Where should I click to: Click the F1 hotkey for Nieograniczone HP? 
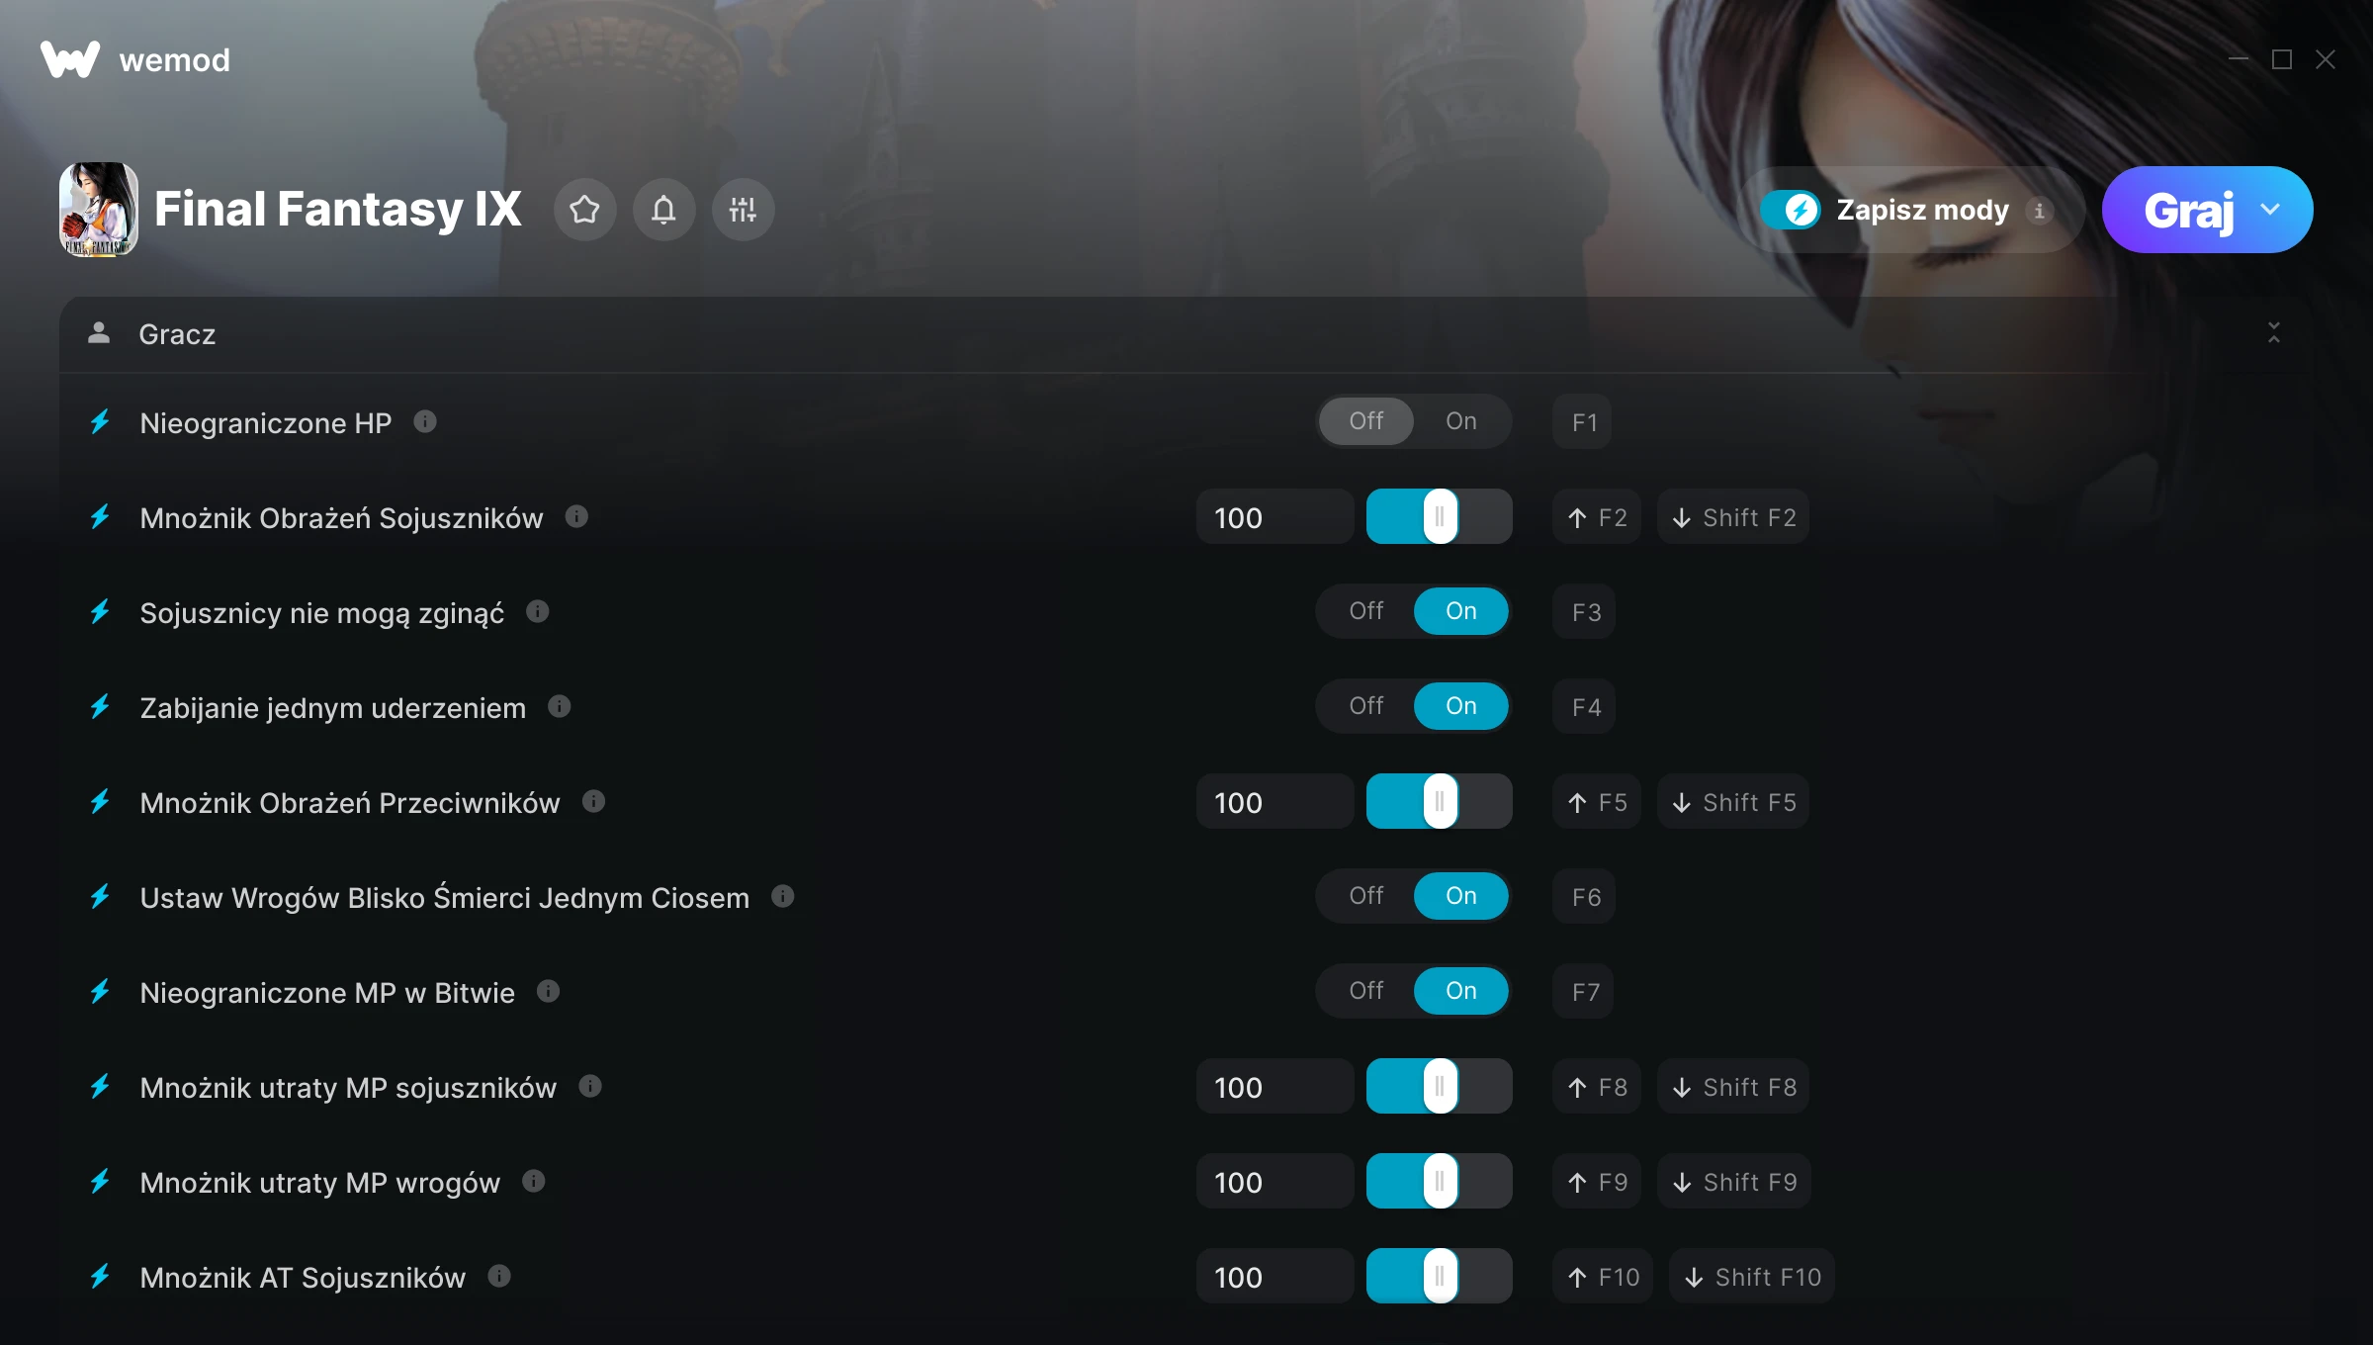point(1583,422)
